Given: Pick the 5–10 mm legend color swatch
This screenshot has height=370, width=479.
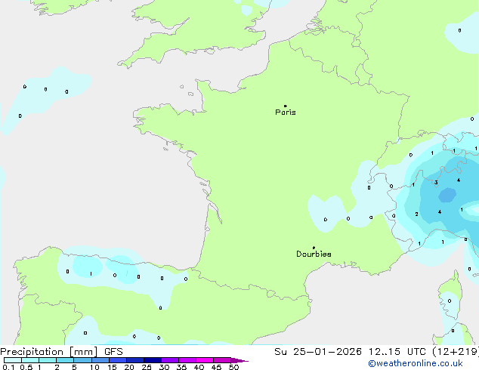Looking at the screenshot, I should (82, 360).
